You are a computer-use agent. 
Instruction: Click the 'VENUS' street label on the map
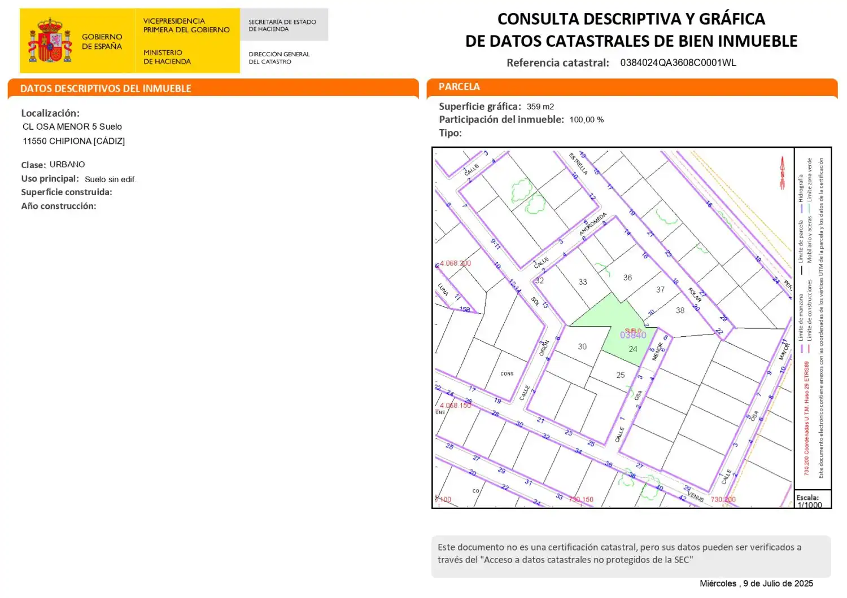point(696,497)
